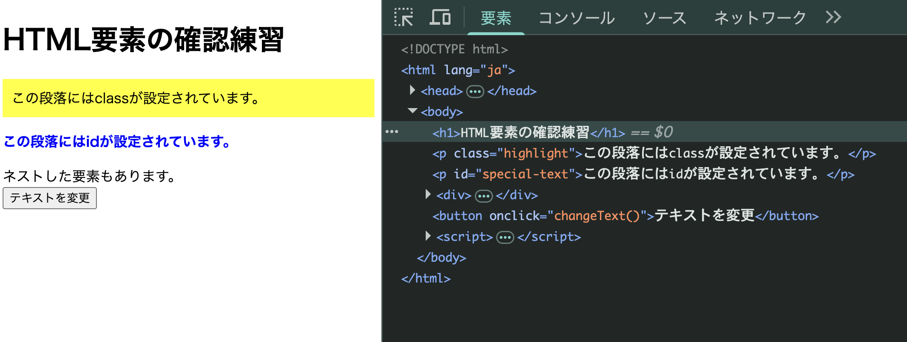The width and height of the screenshot is (907, 342).
Task: Show more DevTools tabs with chevron
Action: tap(833, 17)
